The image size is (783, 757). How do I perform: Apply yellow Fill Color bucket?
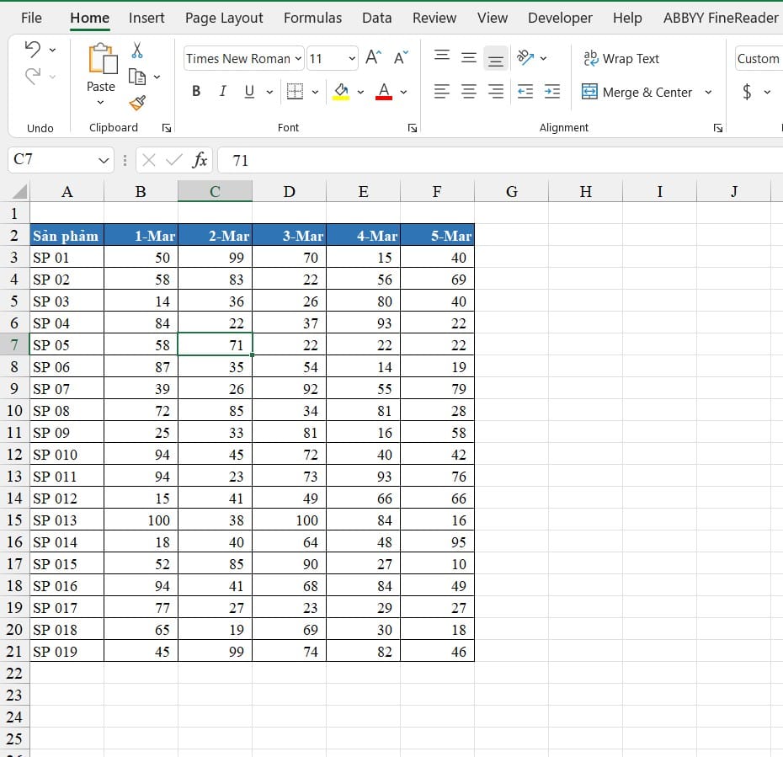point(341,92)
